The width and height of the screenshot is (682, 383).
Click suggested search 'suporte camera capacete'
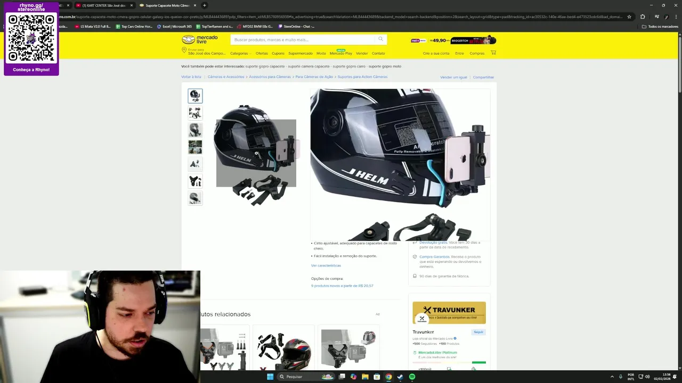308,66
